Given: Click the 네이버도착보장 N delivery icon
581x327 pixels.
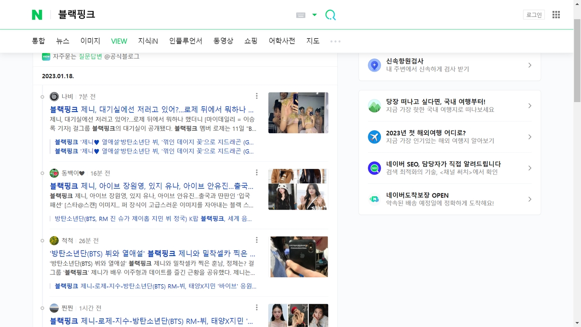Looking at the screenshot, I should (x=374, y=199).
